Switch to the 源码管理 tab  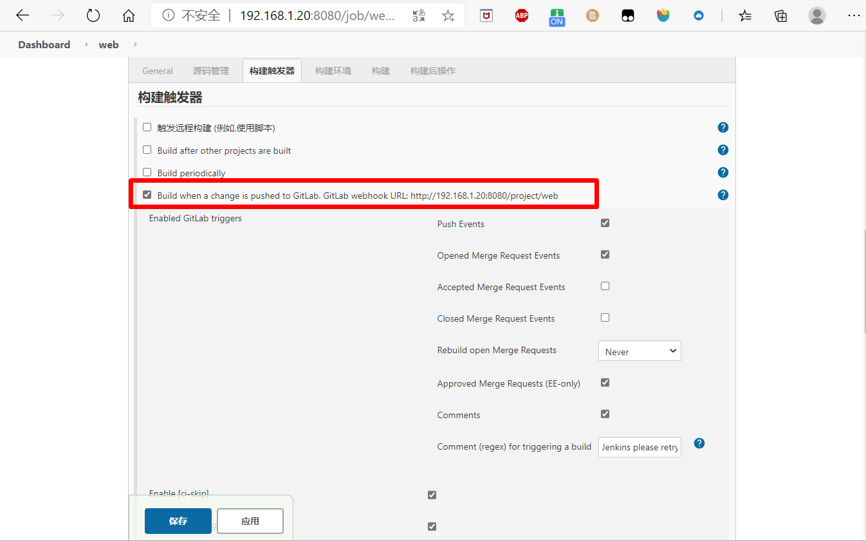[x=211, y=71]
